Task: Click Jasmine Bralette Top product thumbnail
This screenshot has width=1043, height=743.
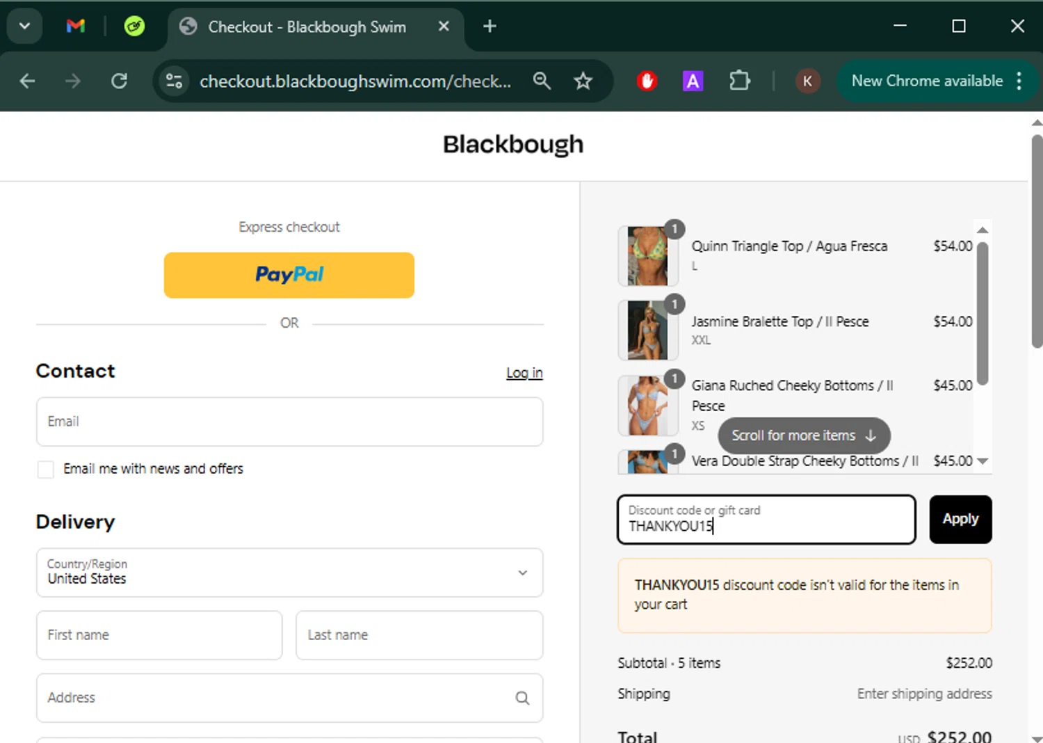Action: [x=648, y=330]
